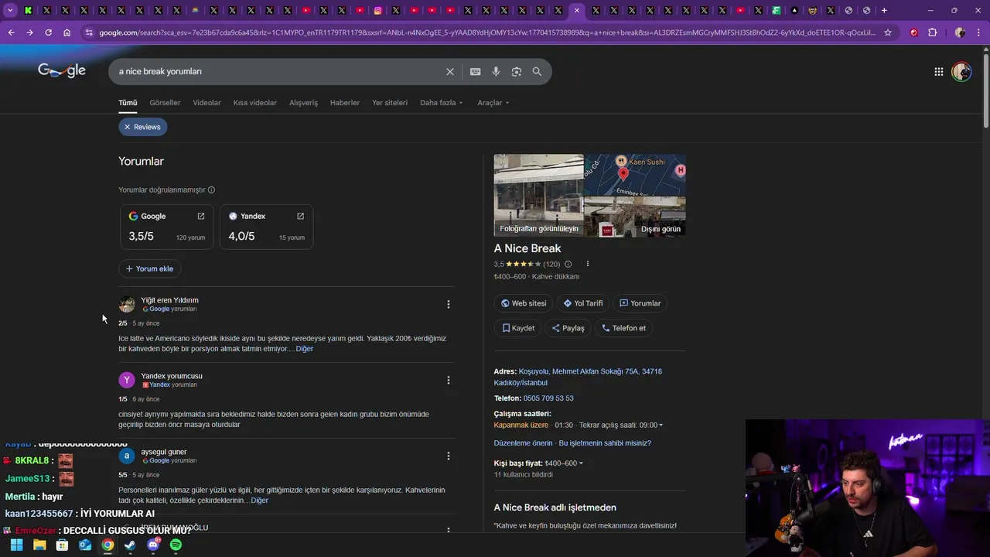This screenshot has height=557, width=990.
Task: Open Yandex reviews card 4,0/5
Action: point(266,227)
